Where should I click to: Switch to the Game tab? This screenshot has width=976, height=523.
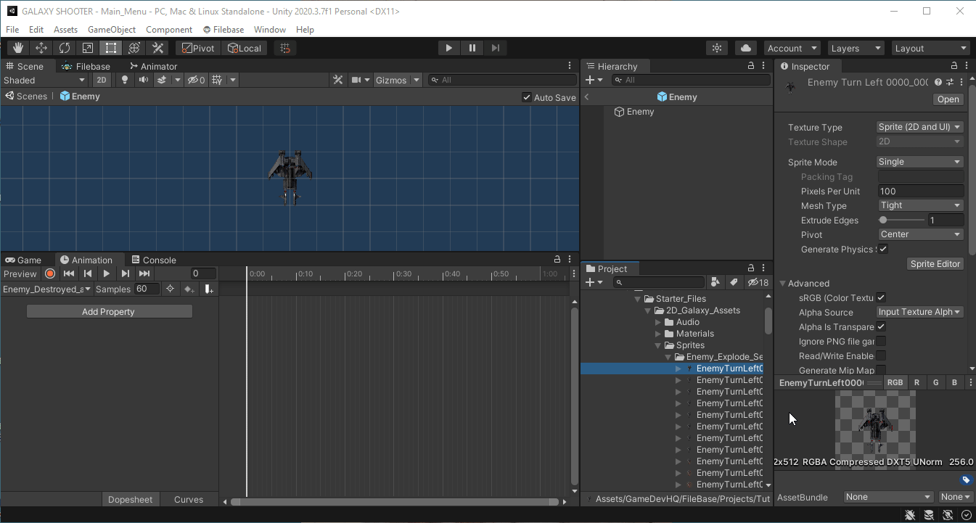[23, 260]
